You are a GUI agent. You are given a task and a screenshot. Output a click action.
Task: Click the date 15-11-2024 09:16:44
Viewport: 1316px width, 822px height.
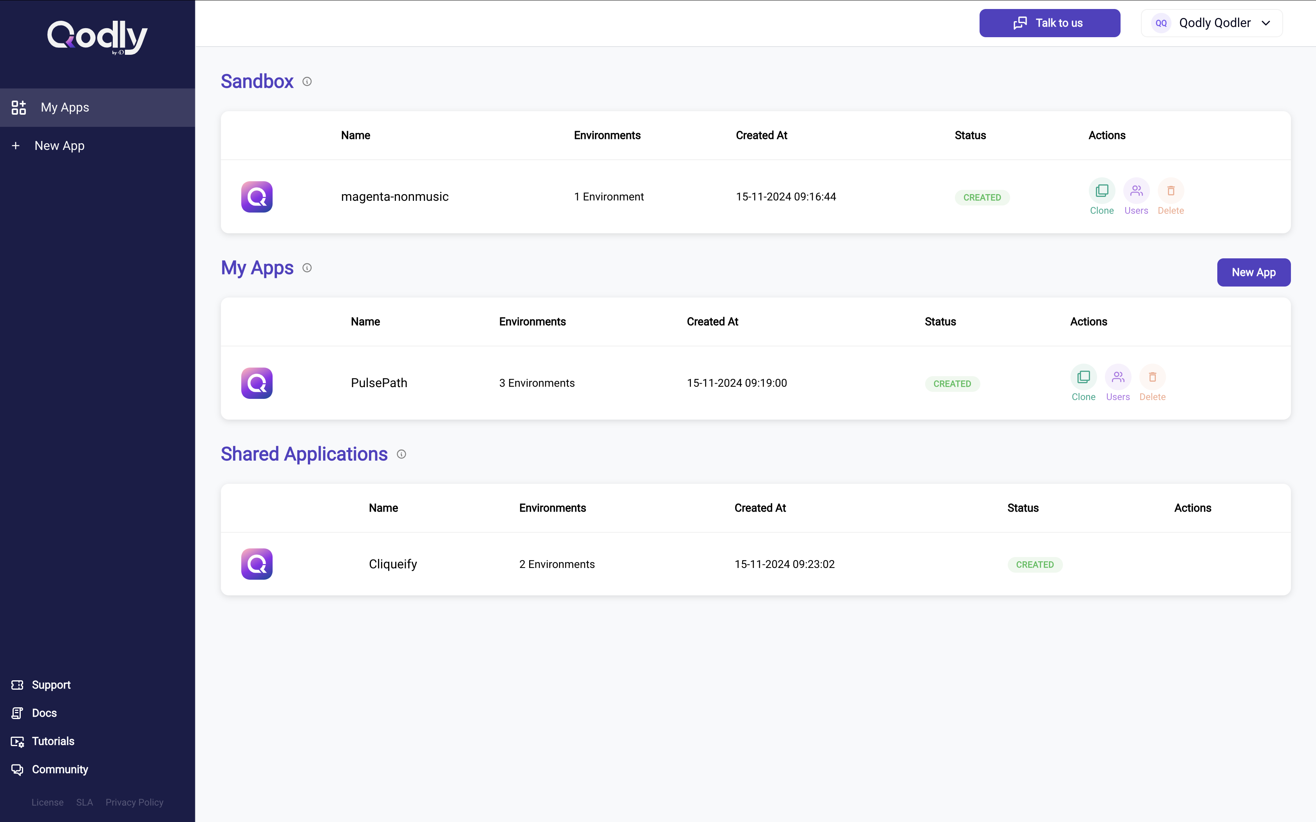tap(786, 197)
